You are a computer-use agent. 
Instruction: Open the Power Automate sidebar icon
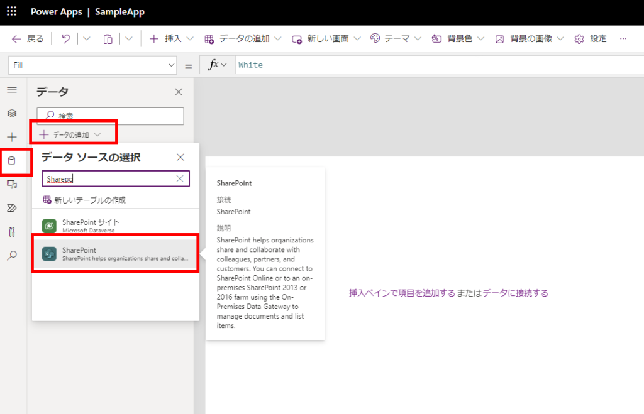12,208
